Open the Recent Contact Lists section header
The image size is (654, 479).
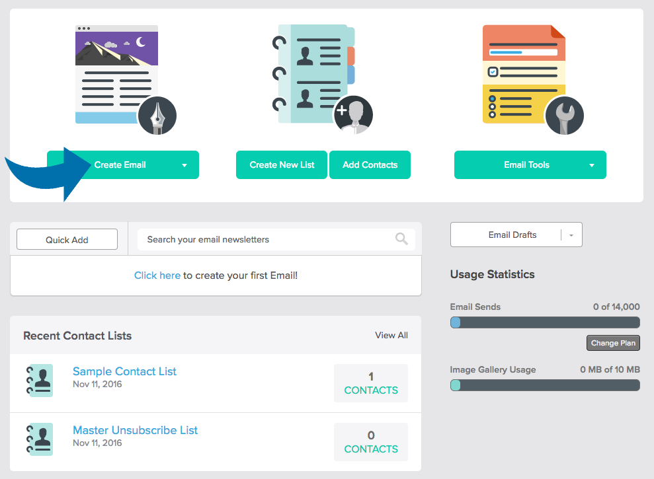click(77, 336)
